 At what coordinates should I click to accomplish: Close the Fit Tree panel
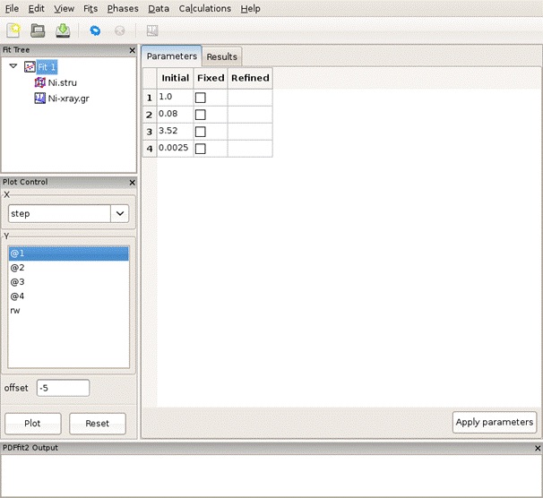[x=133, y=50]
